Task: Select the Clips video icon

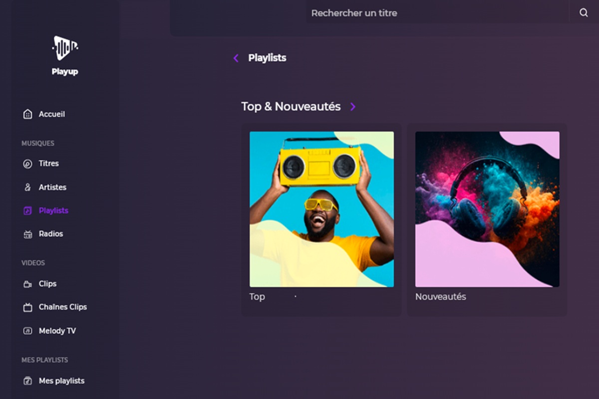Action: [x=26, y=283]
